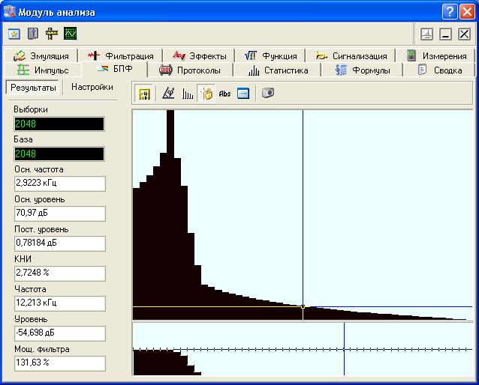Toggle the lock cursor button
Viewport: 479px width, 385px height.
[206, 94]
